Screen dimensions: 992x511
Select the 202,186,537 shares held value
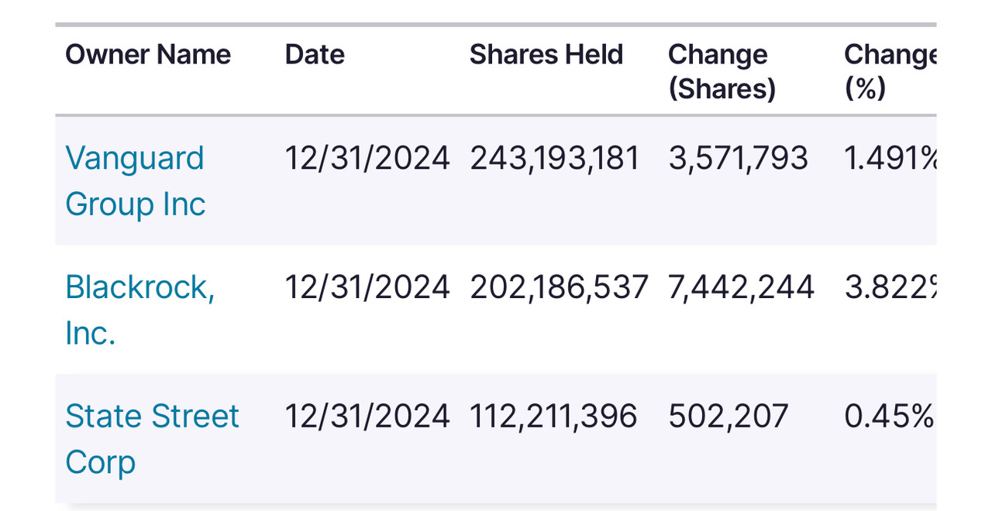pos(559,287)
